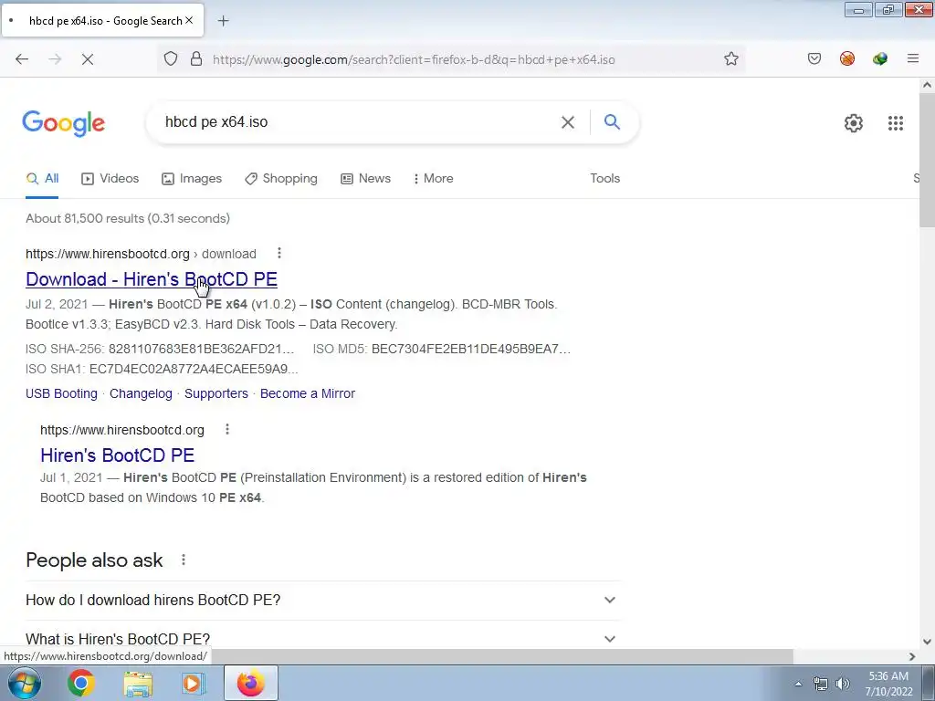Open the "Hiren's BootCD PE" homepage result
The height and width of the screenshot is (701, 935).
point(118,455)
